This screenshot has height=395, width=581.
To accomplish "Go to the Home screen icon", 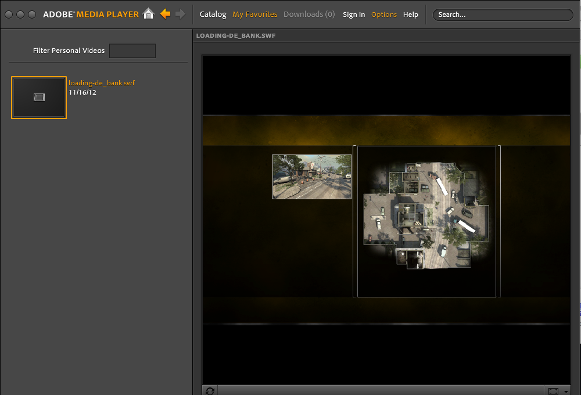I will (149, 14).
